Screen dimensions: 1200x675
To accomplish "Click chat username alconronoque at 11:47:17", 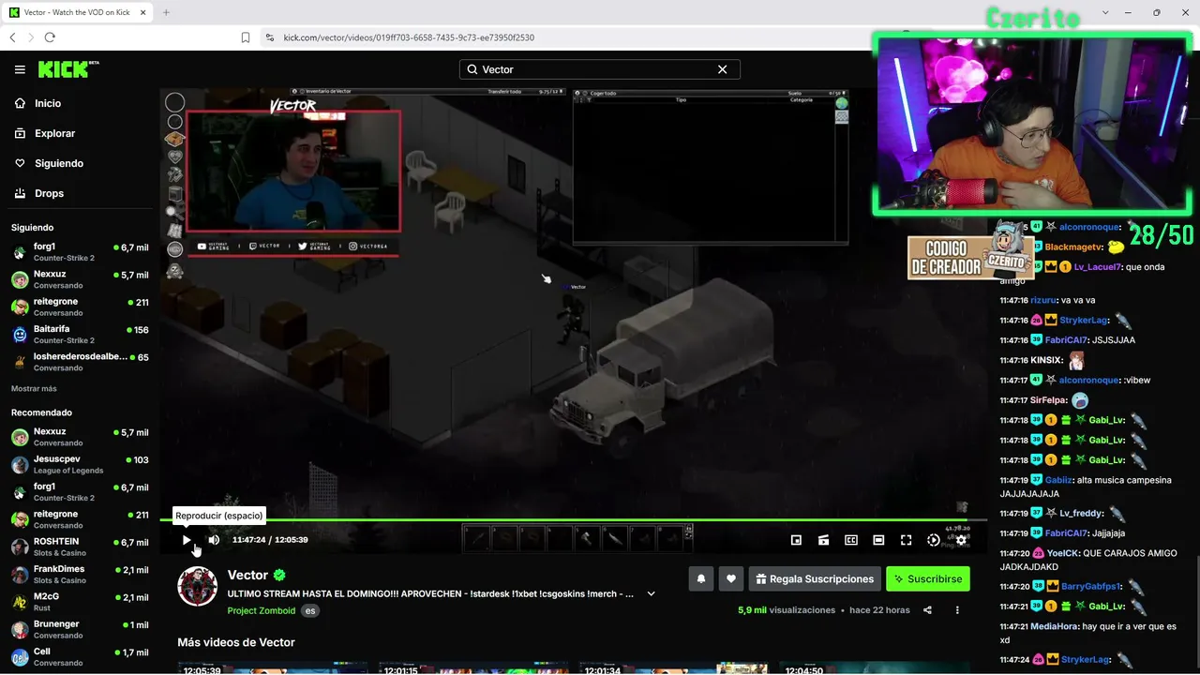I will 1088,380.
